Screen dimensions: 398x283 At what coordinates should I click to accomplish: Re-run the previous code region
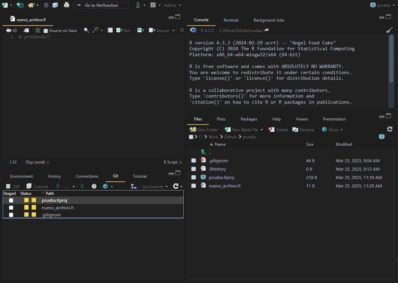[x=141, y=31]
